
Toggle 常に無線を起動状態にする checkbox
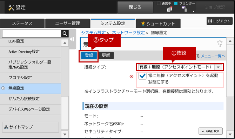pyautogui.click(x=142, y=76)
